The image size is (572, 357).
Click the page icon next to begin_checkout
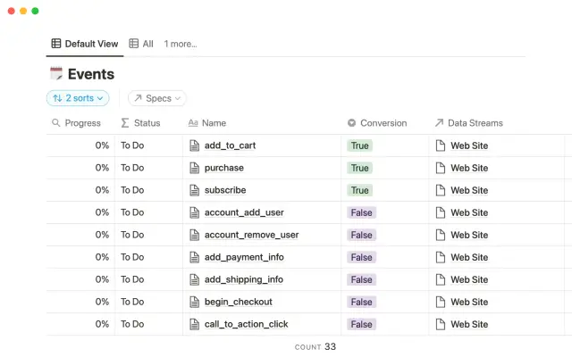(x=195, y=302)
